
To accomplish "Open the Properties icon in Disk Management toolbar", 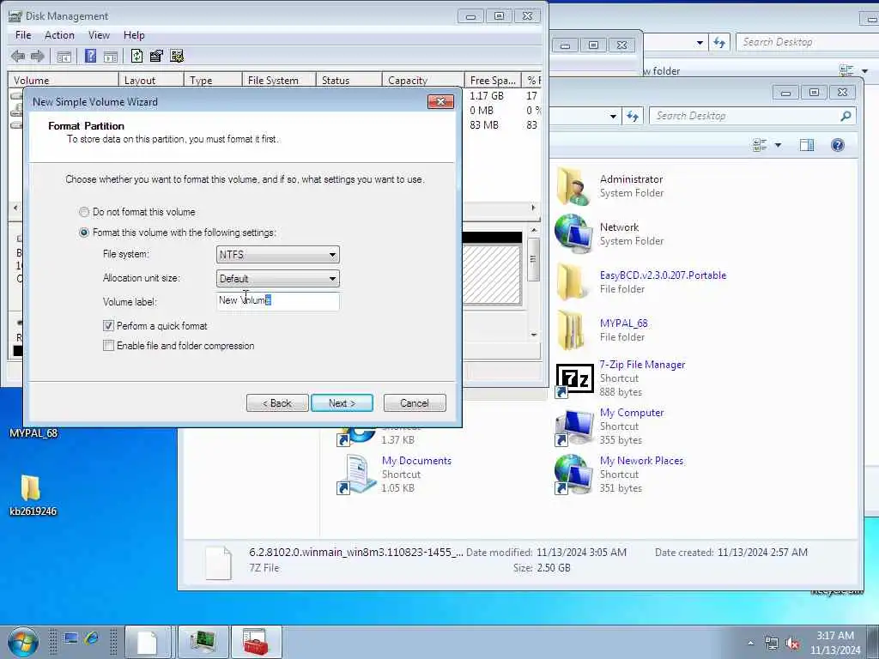I will (156, 56).
